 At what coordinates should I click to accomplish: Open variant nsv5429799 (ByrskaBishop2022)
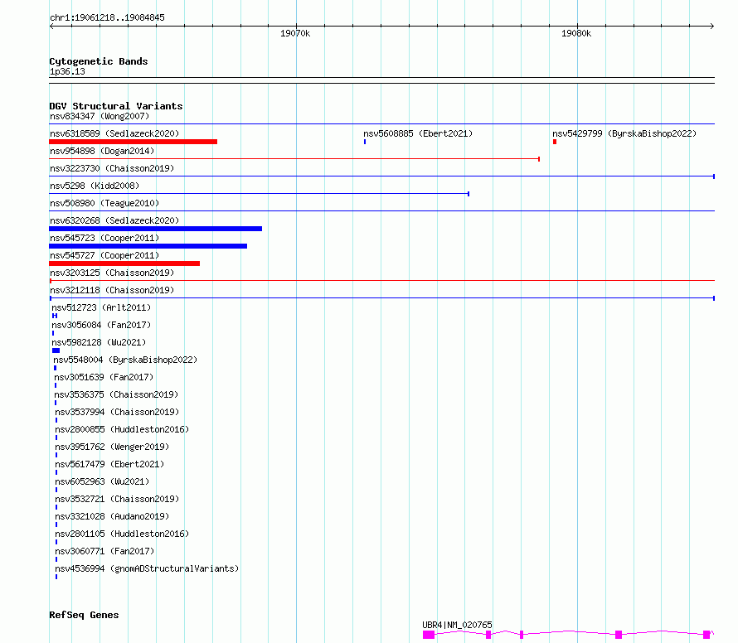[624, 133]
